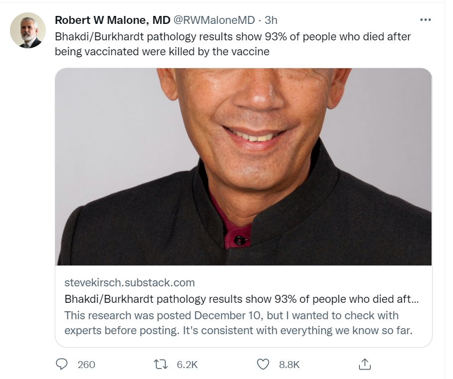Open the card headline about Bhakdi/Burkhardt pathology
This screenshot has height=379, width=453.
click(241, 299)
